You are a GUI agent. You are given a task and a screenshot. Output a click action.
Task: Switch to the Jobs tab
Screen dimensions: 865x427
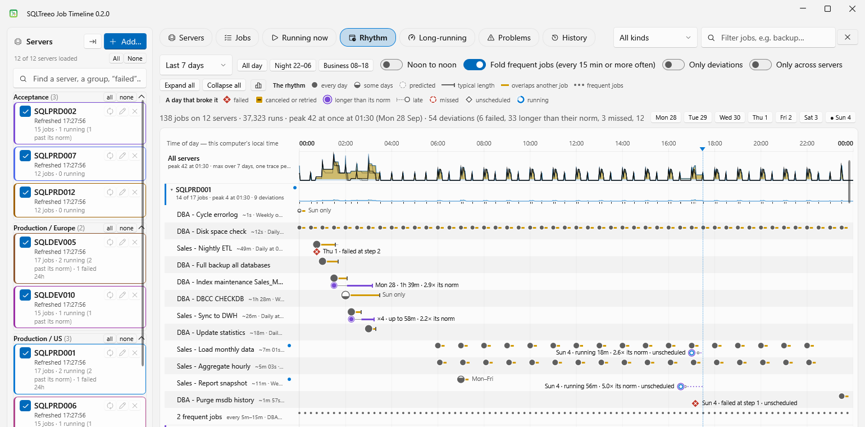point(237,38)
